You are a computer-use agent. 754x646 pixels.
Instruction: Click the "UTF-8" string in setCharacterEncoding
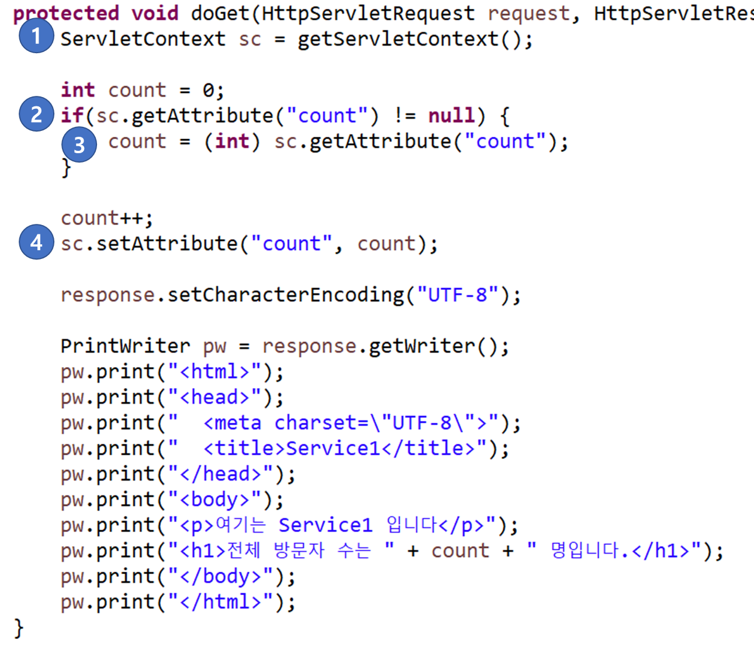coord(458,295)
